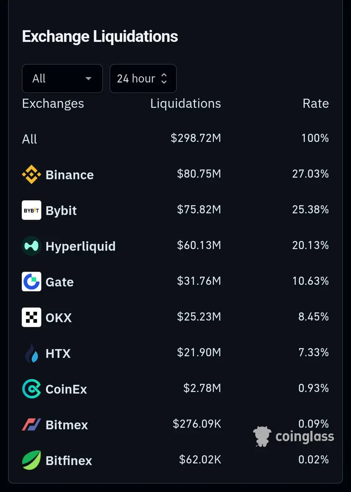This screenshot has height=492, width=351.
Task: Click the timeframe selector up-down arrows
Action: point(164,78)
